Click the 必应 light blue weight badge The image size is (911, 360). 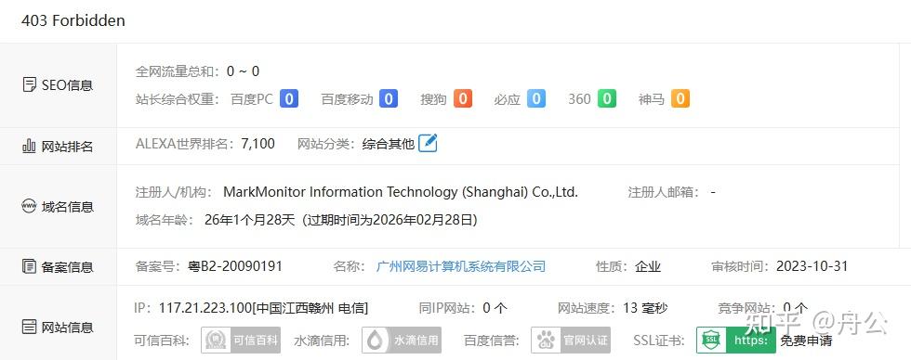(x=536, y=98)
